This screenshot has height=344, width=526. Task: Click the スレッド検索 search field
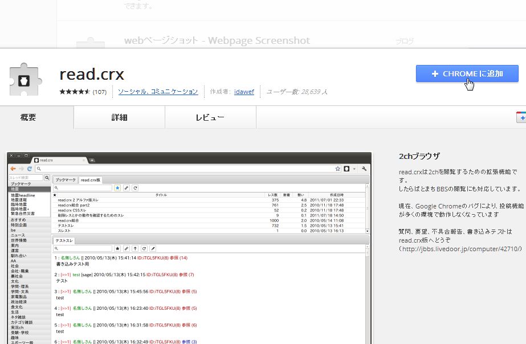[x=26, y=177]
